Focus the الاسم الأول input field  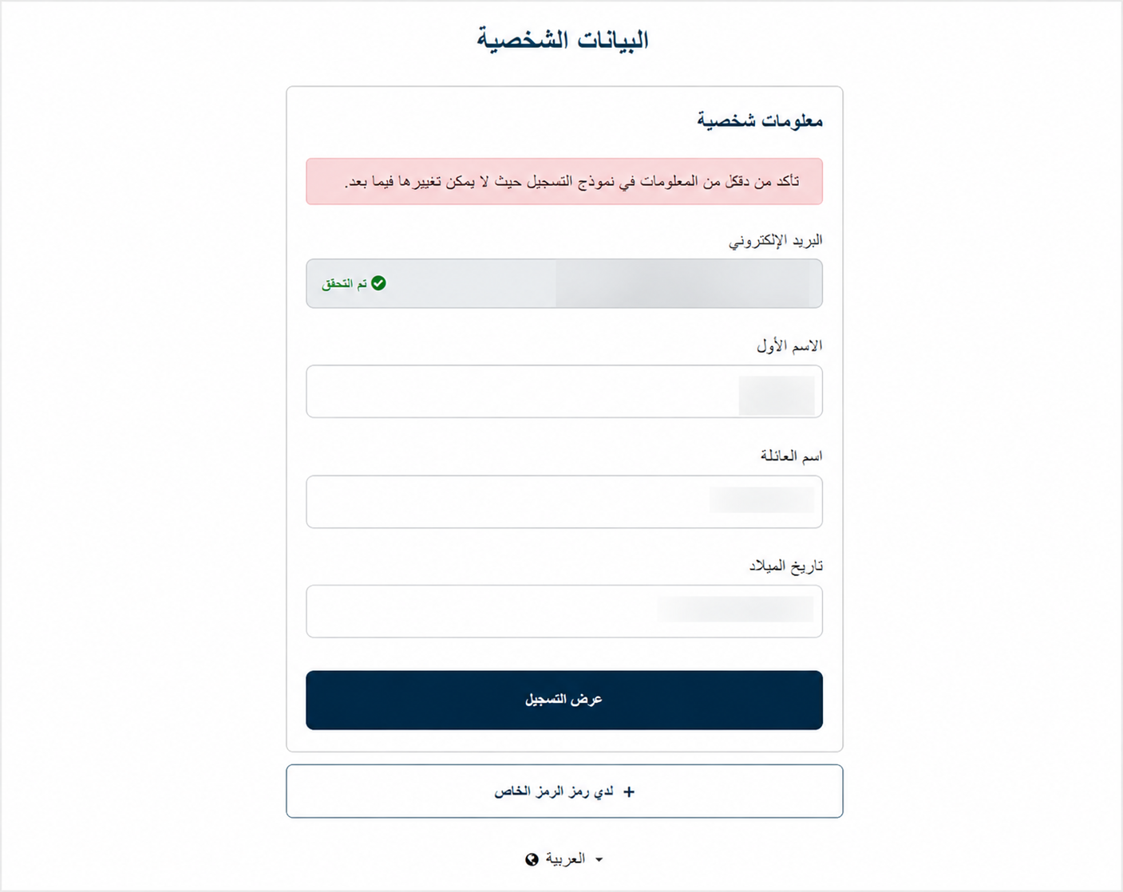tap(564, 392)
